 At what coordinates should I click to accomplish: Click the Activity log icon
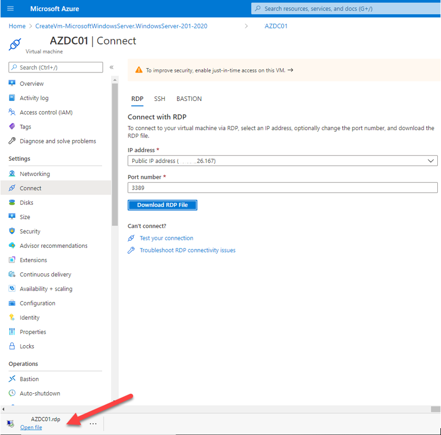point(12,98)
